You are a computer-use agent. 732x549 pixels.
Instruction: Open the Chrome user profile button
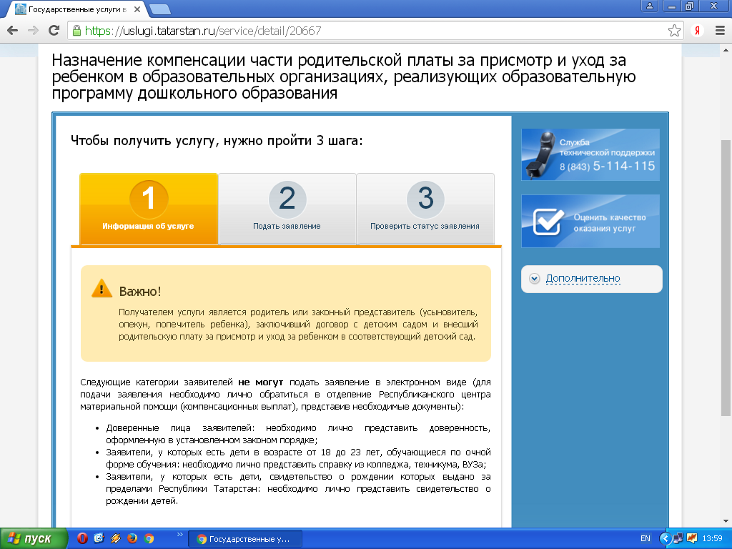[x=650, y=6]
